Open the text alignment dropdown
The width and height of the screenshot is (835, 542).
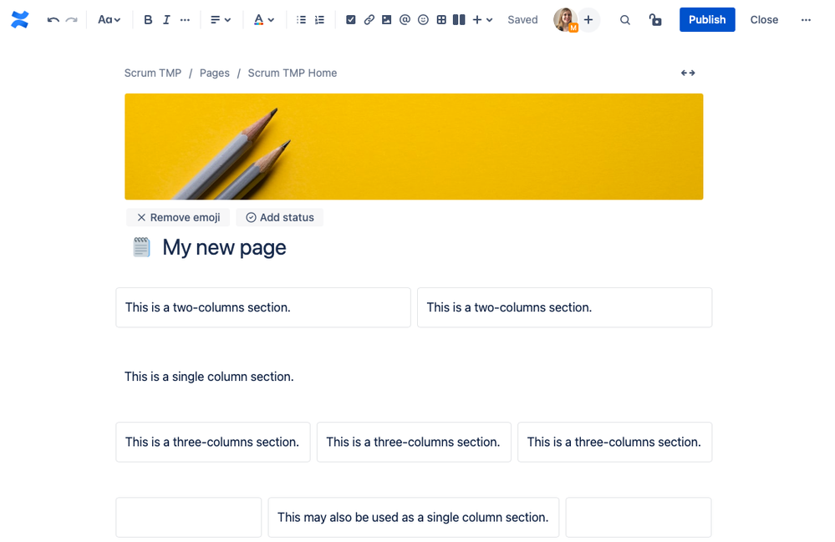coord(221,19)
